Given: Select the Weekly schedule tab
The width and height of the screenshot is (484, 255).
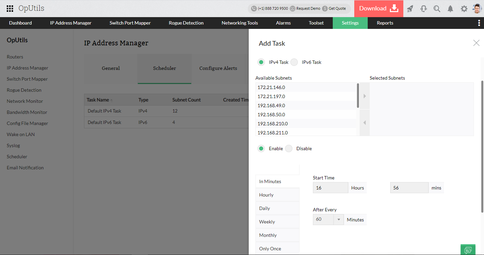Looking at the screenshot, I should tap(277, 222).
